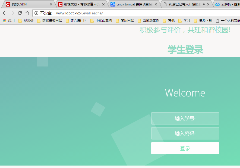Click the 登录 login button
Screen dimensions: 240x168
pyautogui.click(x=185, y=148)
